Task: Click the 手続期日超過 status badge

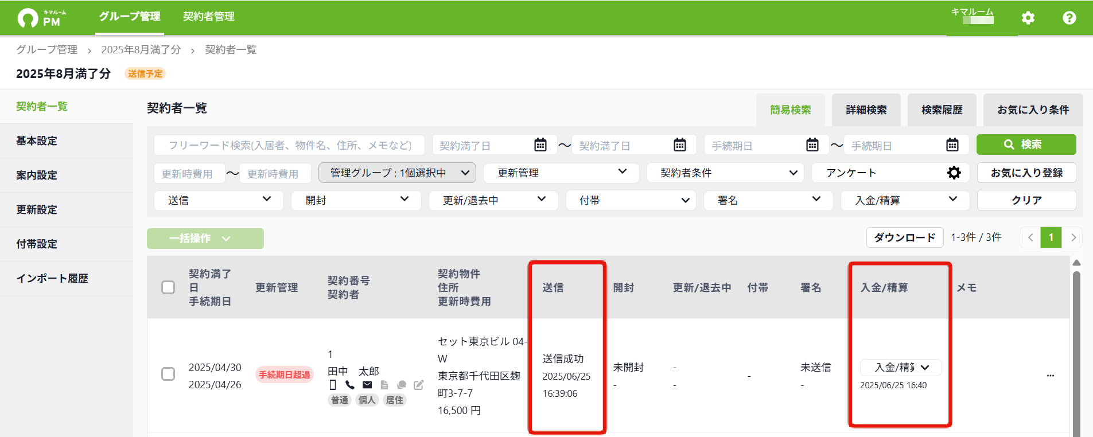Action: 285,374
